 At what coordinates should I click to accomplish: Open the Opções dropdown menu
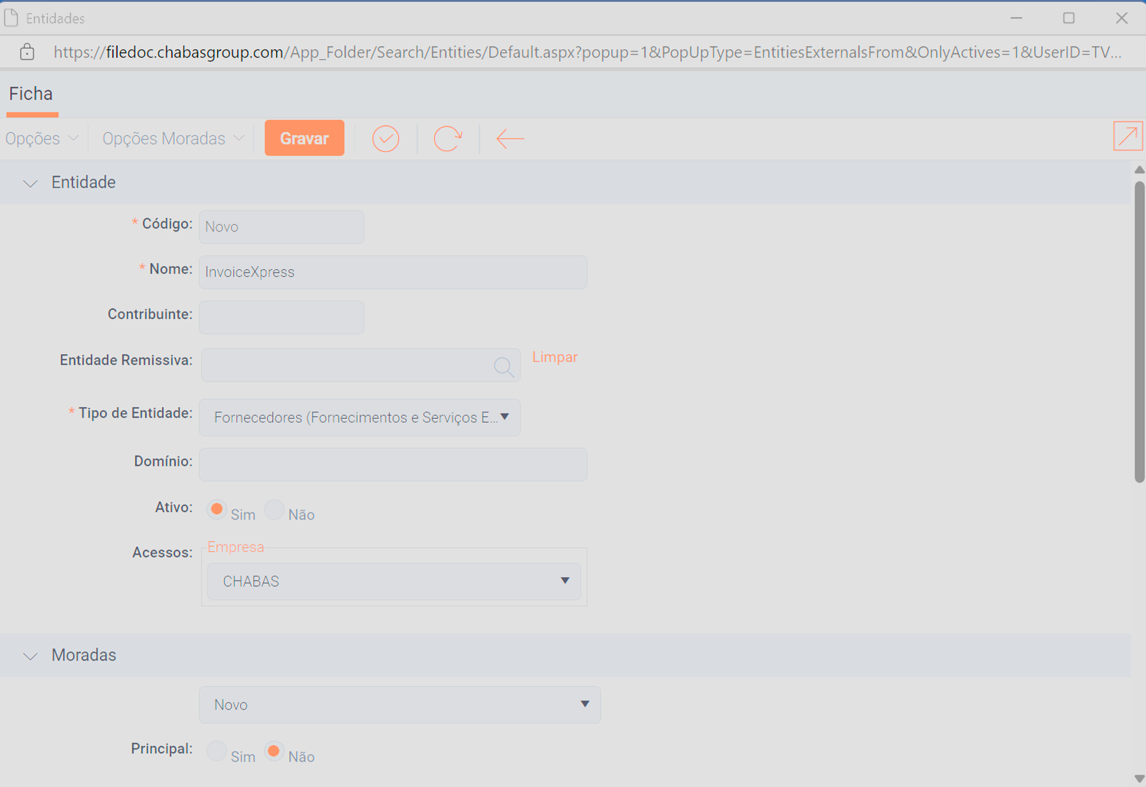(42, 139)
